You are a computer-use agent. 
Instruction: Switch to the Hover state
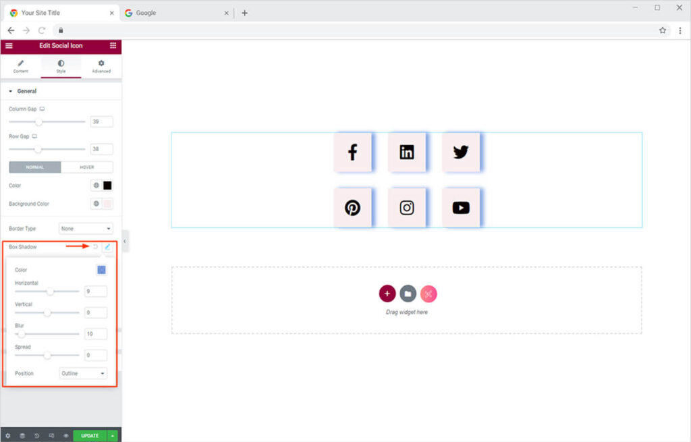tap(87, 167)
